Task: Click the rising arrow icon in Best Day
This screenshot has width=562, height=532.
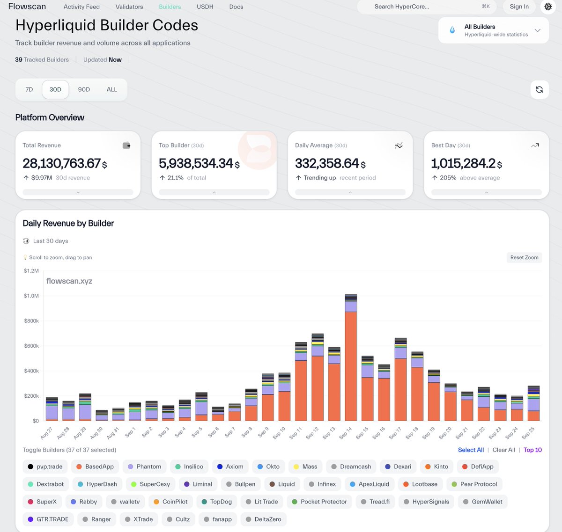Action: (x=535, y=146)
